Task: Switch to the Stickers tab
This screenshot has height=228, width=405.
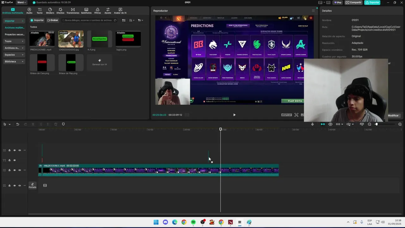Action: tap(50, 11)
